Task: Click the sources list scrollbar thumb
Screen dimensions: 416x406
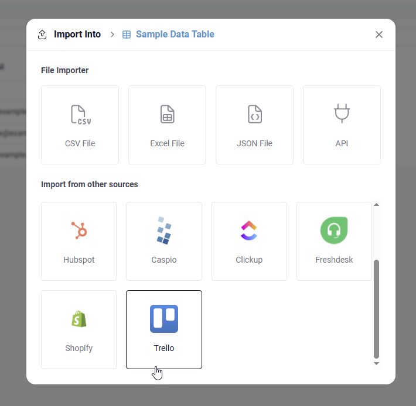Action: (x=376, y=308)
